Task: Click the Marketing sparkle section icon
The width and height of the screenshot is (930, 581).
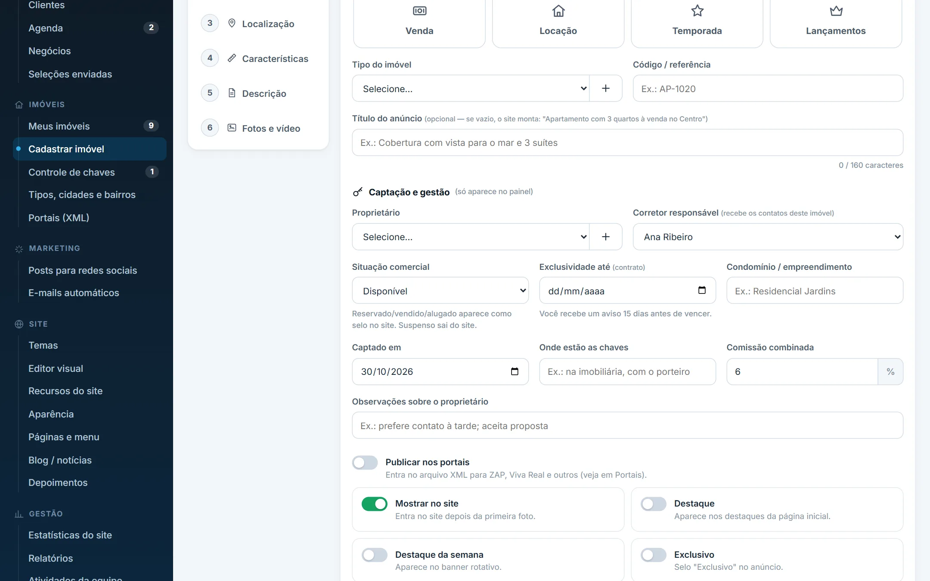Action: 19,248
